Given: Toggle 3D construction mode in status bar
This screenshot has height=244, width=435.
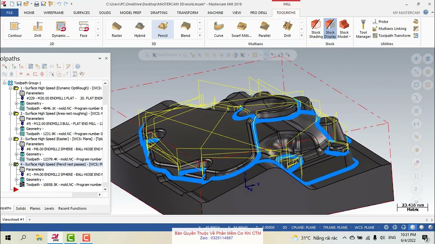Looking at the screenshot, I should coord(285,227).
